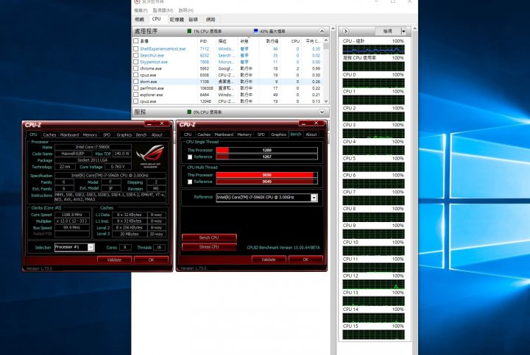
Task: Select the dwm.exe row in process list
Action: 227,82
